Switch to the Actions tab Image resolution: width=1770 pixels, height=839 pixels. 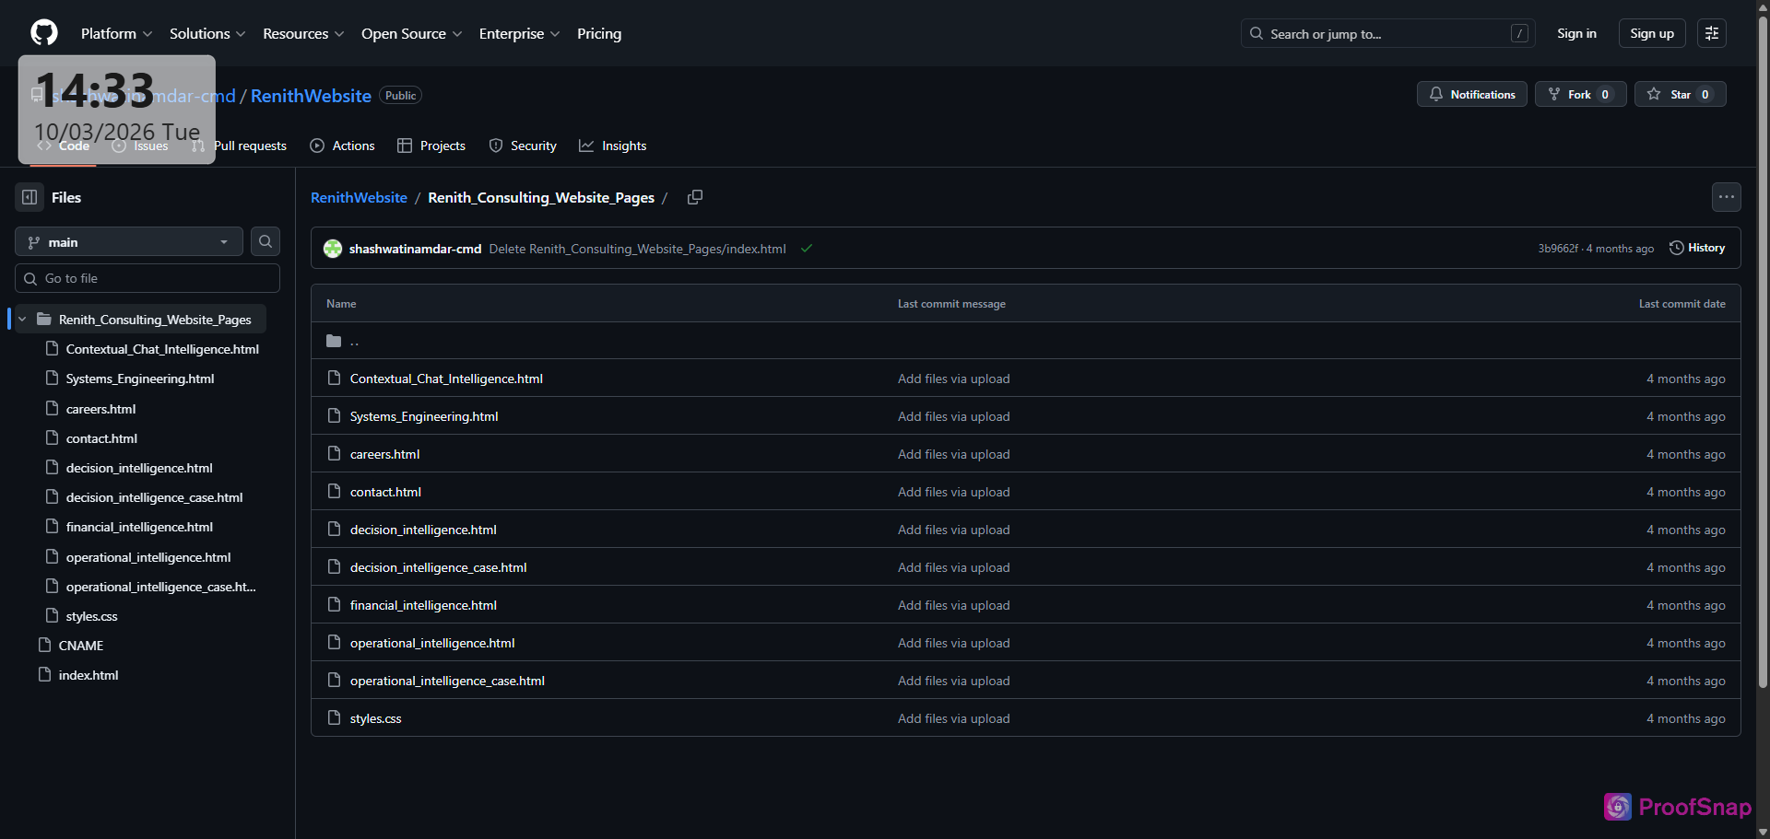pyautogui.click(x=343, y=146)
